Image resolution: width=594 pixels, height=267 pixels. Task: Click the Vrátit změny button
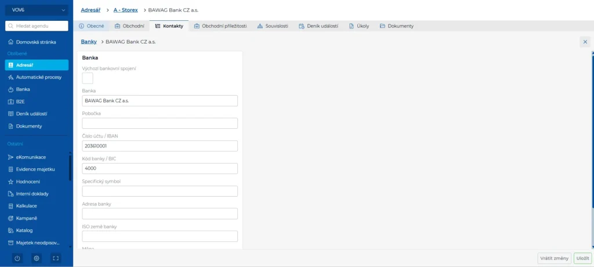point(553,258)
